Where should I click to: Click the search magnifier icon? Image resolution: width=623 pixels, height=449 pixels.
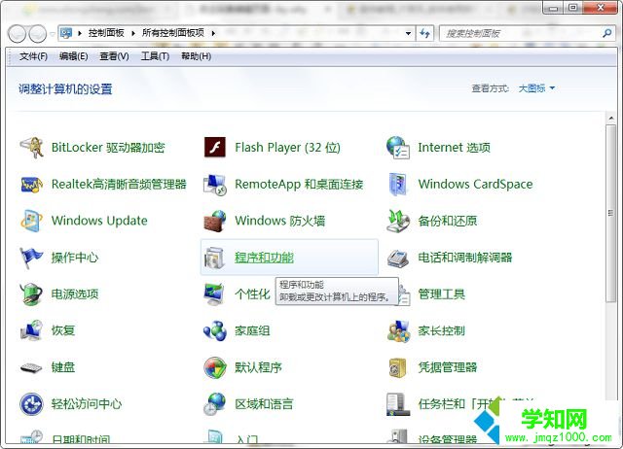(x=606, y=33)
